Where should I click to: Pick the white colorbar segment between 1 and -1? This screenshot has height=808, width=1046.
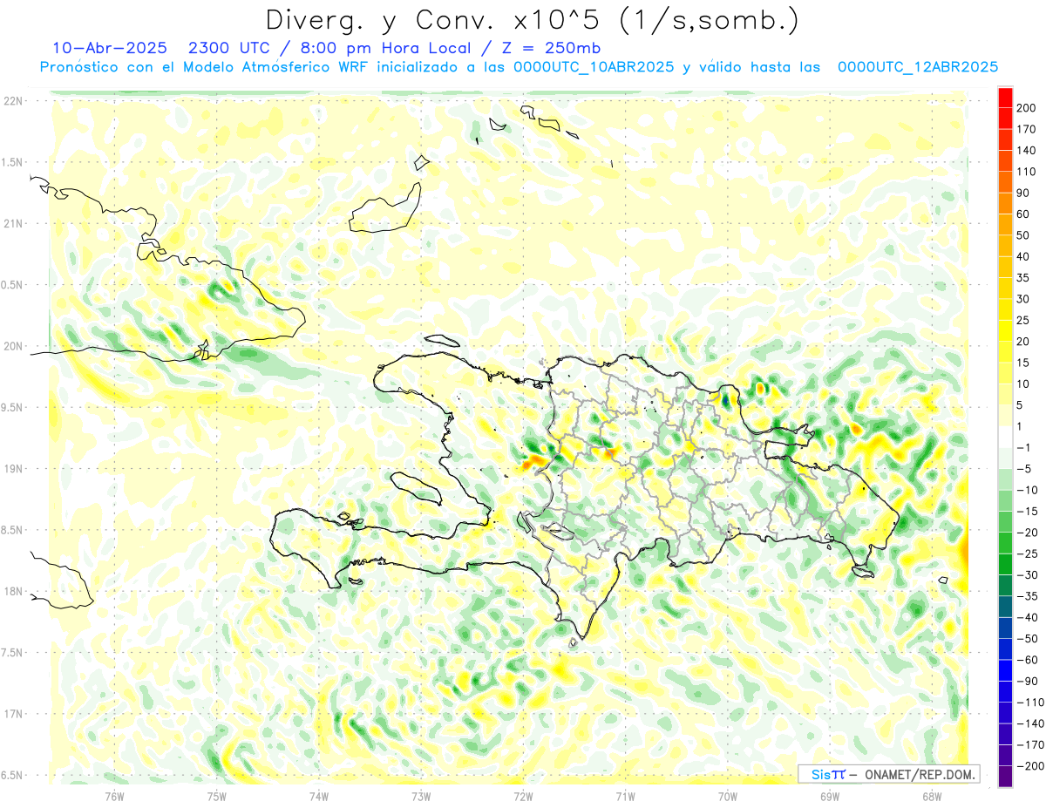(x=1005, y=438)
